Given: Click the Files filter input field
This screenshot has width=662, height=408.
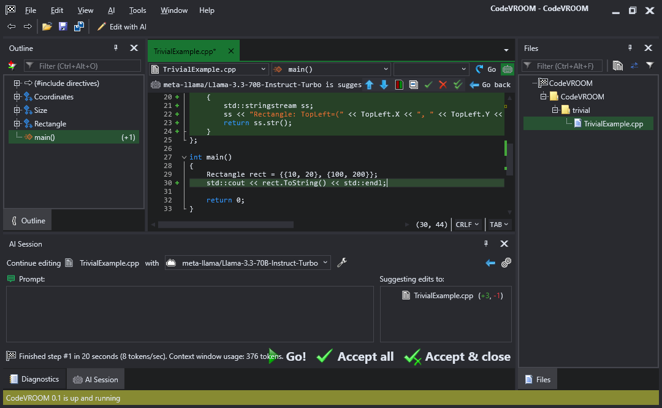Looking at the screenshot, I should coord(562,66).
